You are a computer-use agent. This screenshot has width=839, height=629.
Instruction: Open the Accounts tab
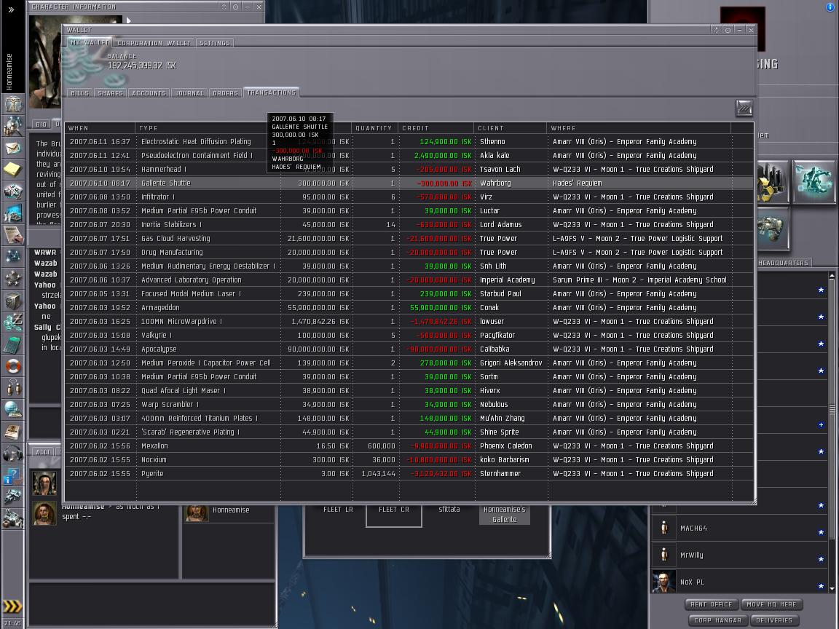pyautogui.click(x=149, y=93)
